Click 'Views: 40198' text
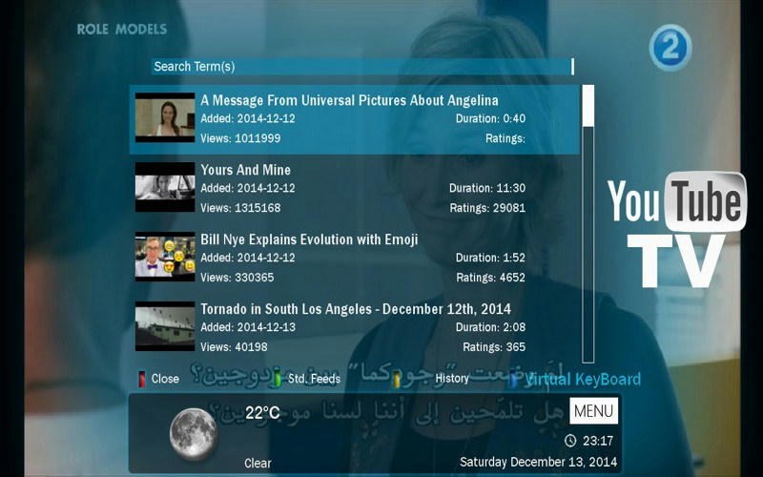 point(234,347)
